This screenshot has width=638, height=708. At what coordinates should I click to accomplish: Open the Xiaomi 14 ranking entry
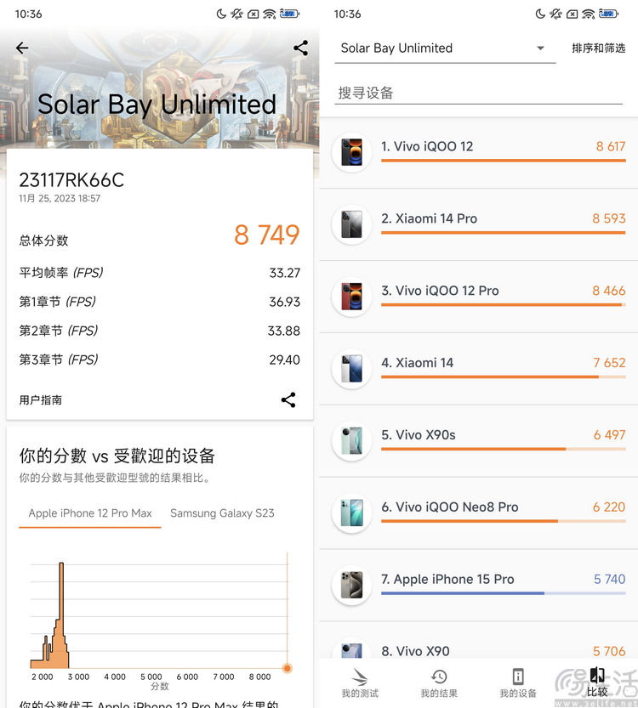[478, 369]
